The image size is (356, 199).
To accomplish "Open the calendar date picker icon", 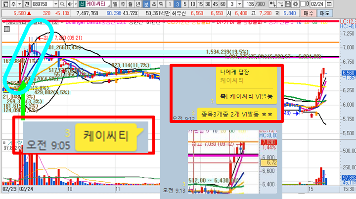I will point(328,4).
